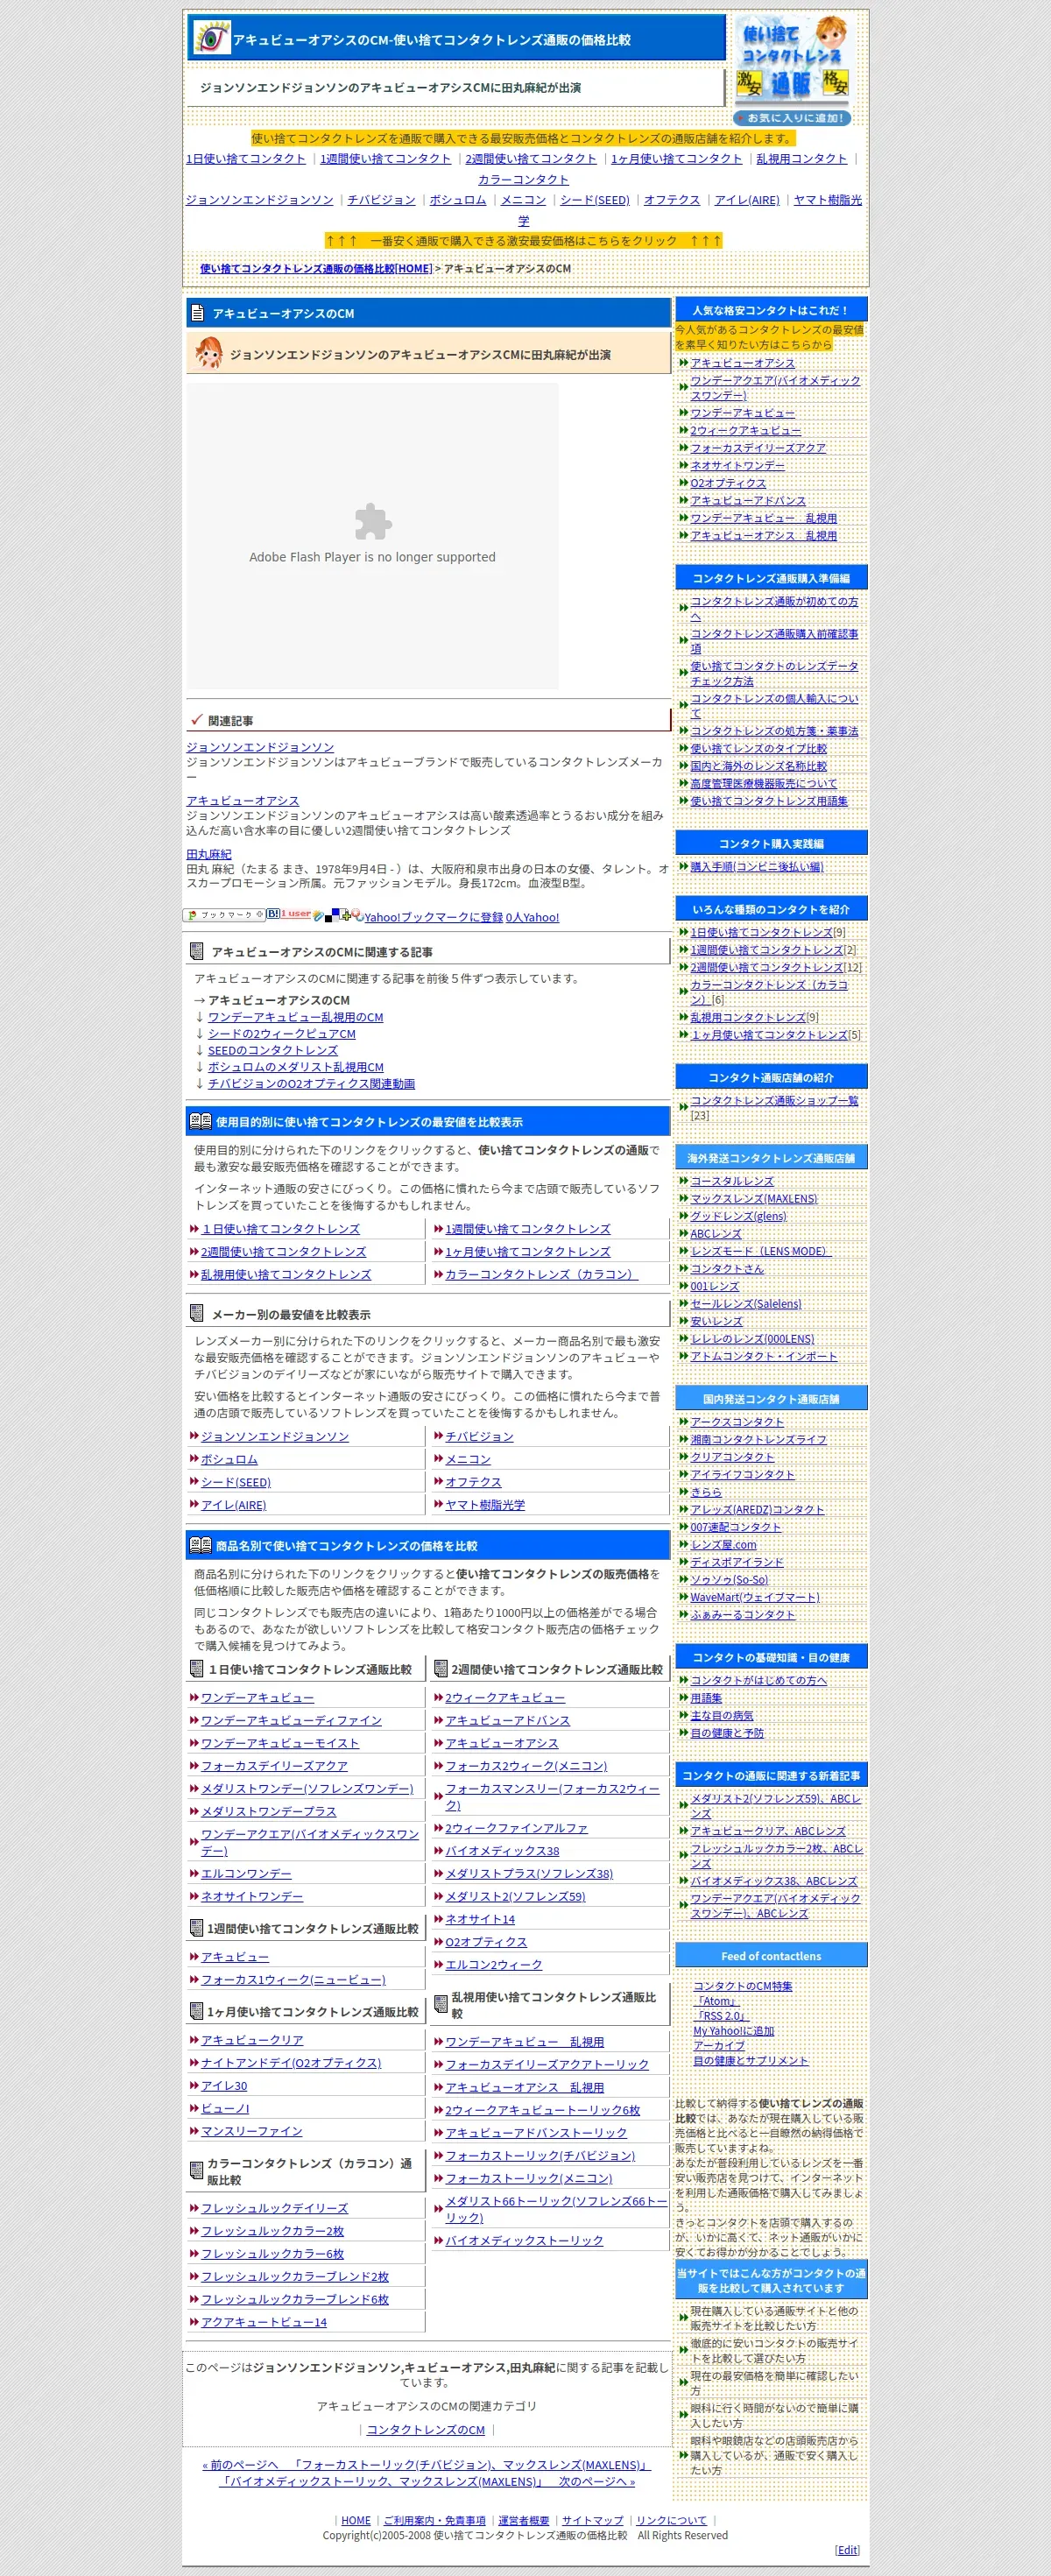The image size is (1051, 2576).
Task: Open バイオメディックス38 product link
Action: (x=502, y=1851)
